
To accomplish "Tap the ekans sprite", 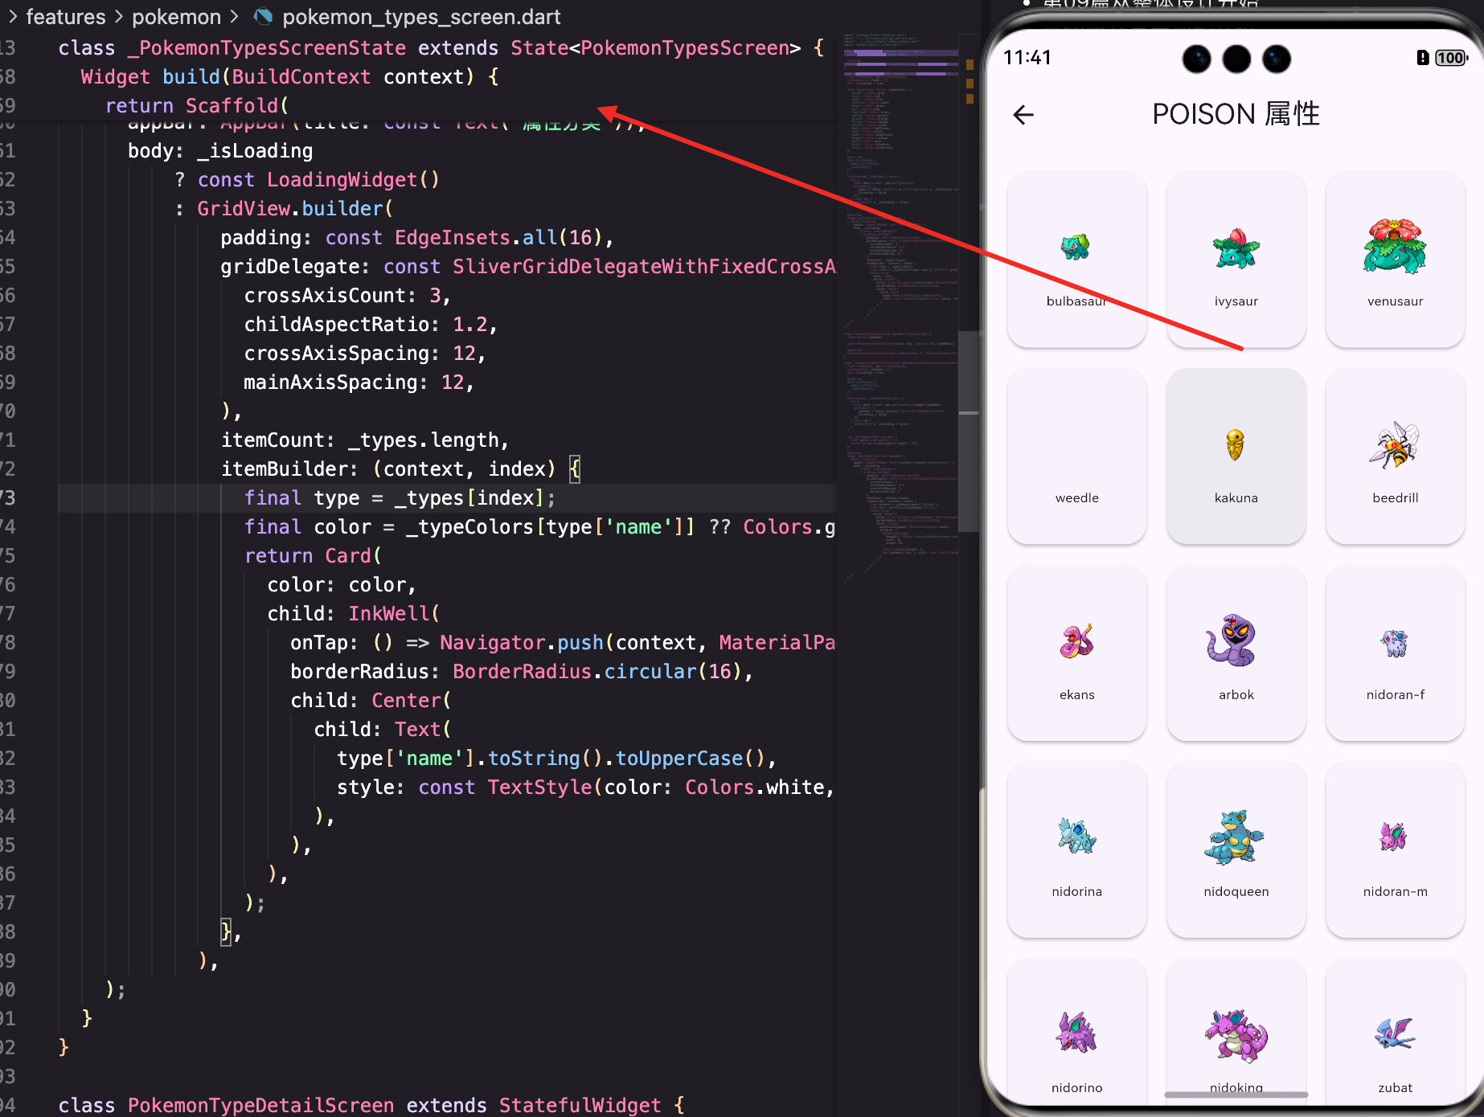I will click(x=1076, y=641).
